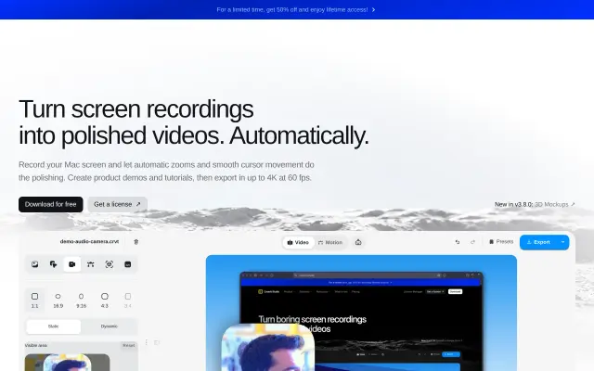
Task: Click the demo-audio-camera.crvt file name
Action: pyautogui.click(x=89, y=241)
